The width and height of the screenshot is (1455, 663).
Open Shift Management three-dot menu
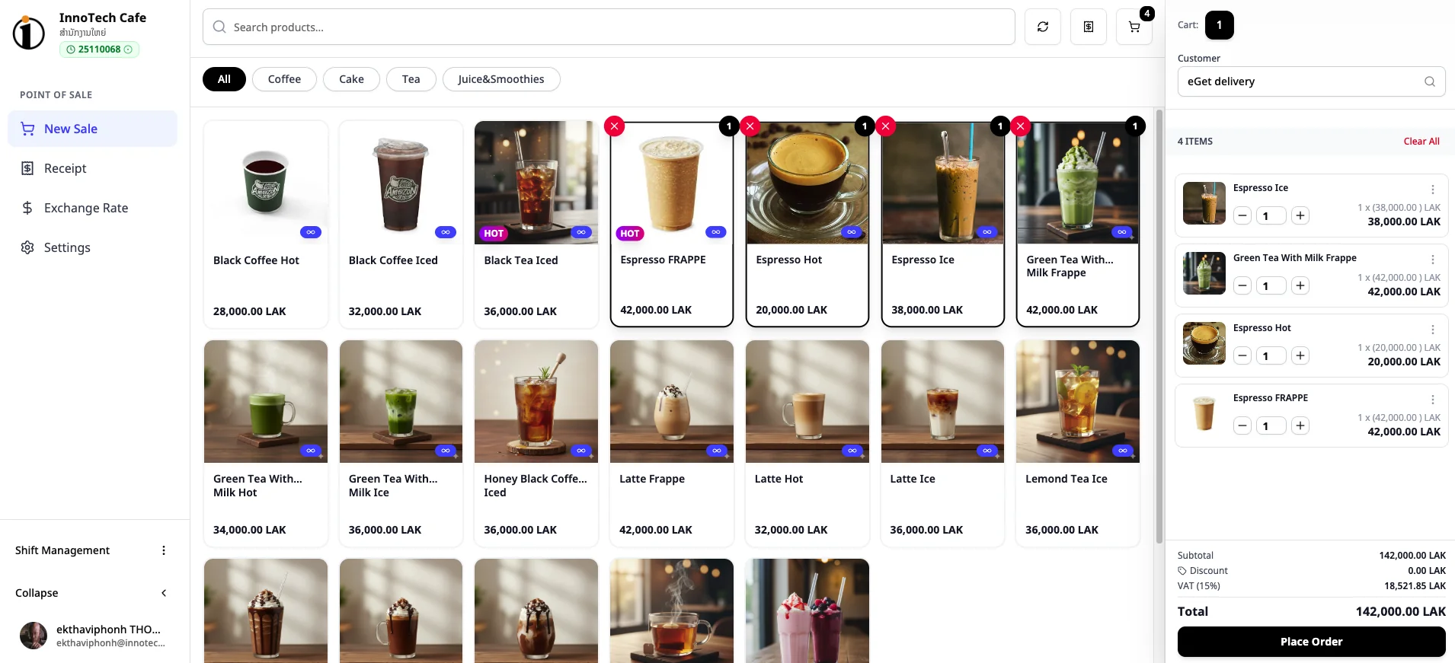163,550
